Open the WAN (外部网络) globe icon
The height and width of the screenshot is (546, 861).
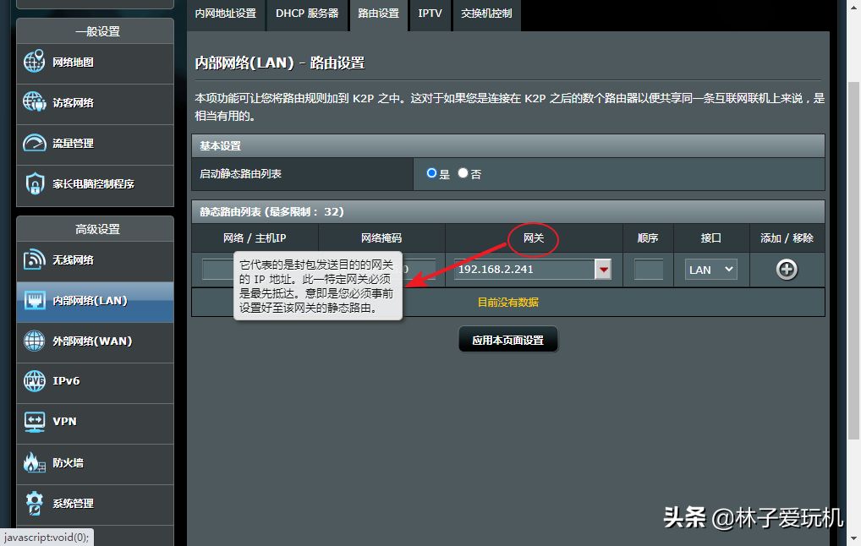coord(35,341)
